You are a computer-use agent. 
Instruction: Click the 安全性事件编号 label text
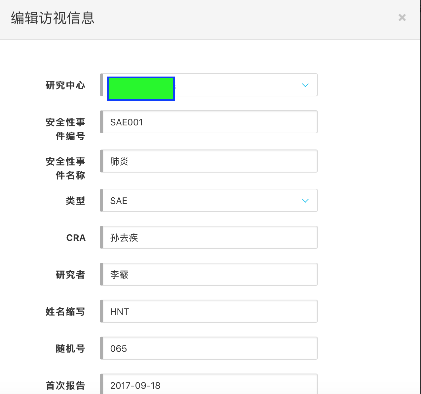(x=65, y=129)
